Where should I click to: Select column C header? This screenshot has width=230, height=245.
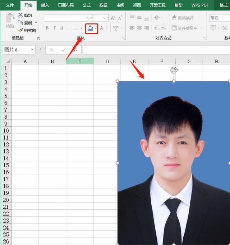pos(80,61)
